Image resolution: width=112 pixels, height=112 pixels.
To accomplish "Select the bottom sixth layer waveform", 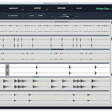I will (x=55, y=98).
